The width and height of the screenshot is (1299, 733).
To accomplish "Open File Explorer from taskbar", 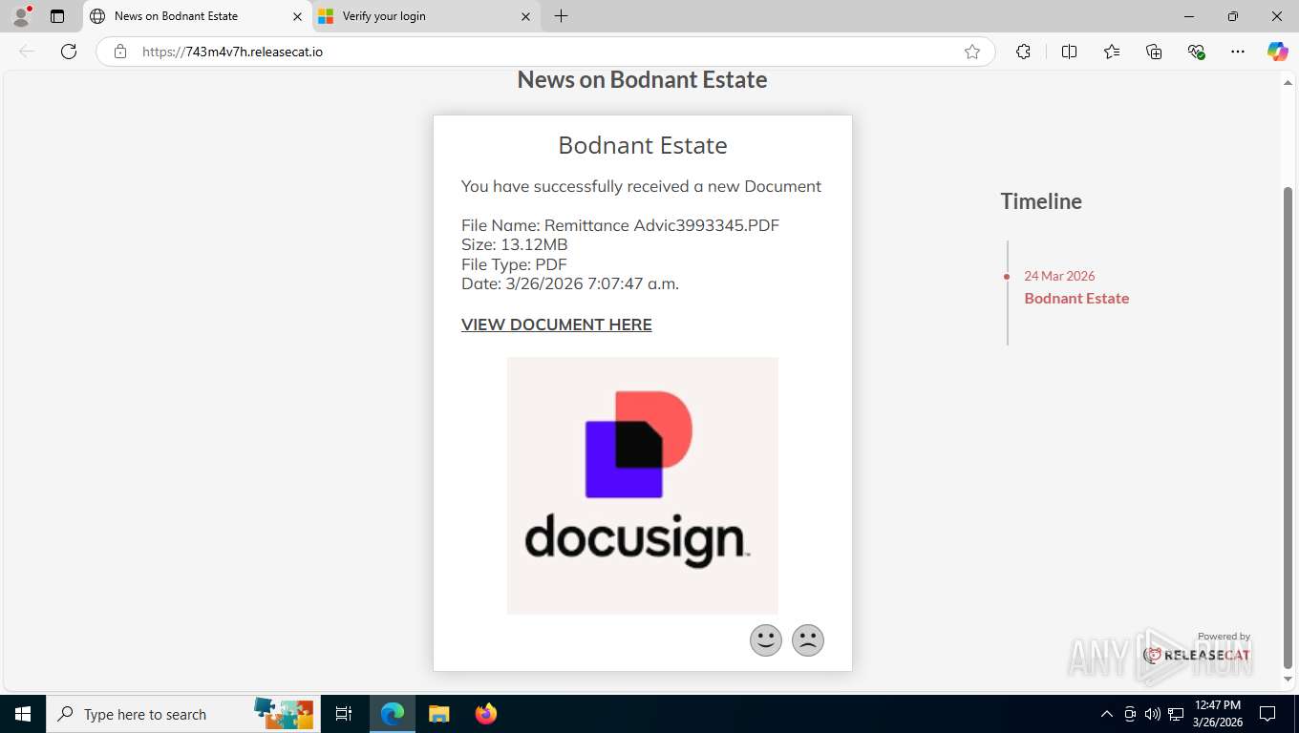I will point(438,714).
